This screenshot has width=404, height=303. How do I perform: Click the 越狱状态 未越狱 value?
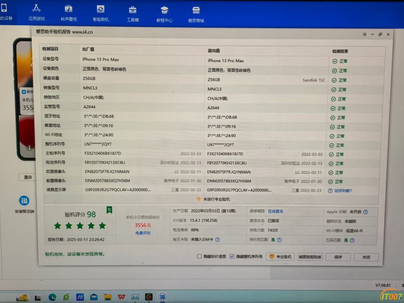(x=350, y=221)
